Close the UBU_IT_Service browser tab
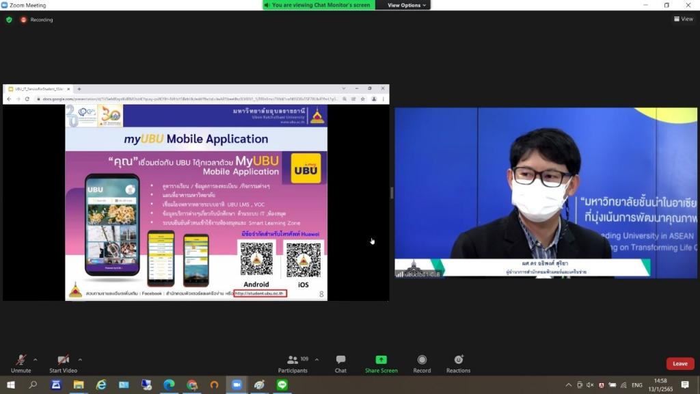 click(x=68, y=89)
